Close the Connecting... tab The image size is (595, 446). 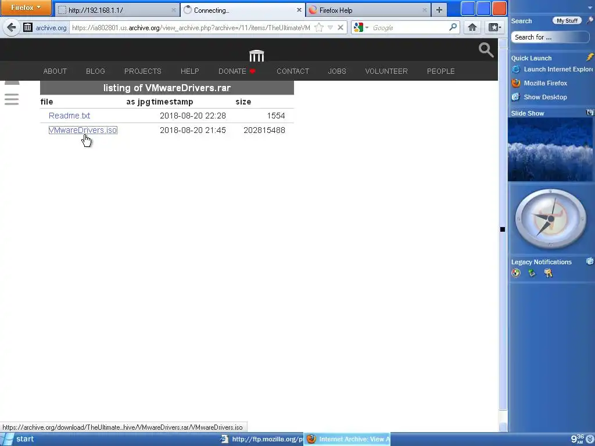[299, 10]
